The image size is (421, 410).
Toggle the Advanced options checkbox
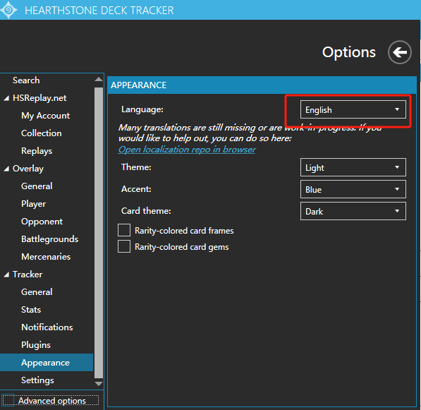8,400
